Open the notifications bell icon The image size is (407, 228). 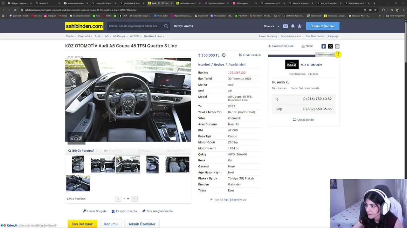click(x=293, y=26)
